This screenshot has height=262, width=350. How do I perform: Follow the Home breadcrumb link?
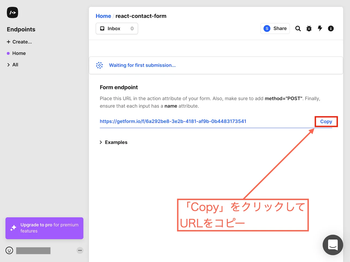103,16
